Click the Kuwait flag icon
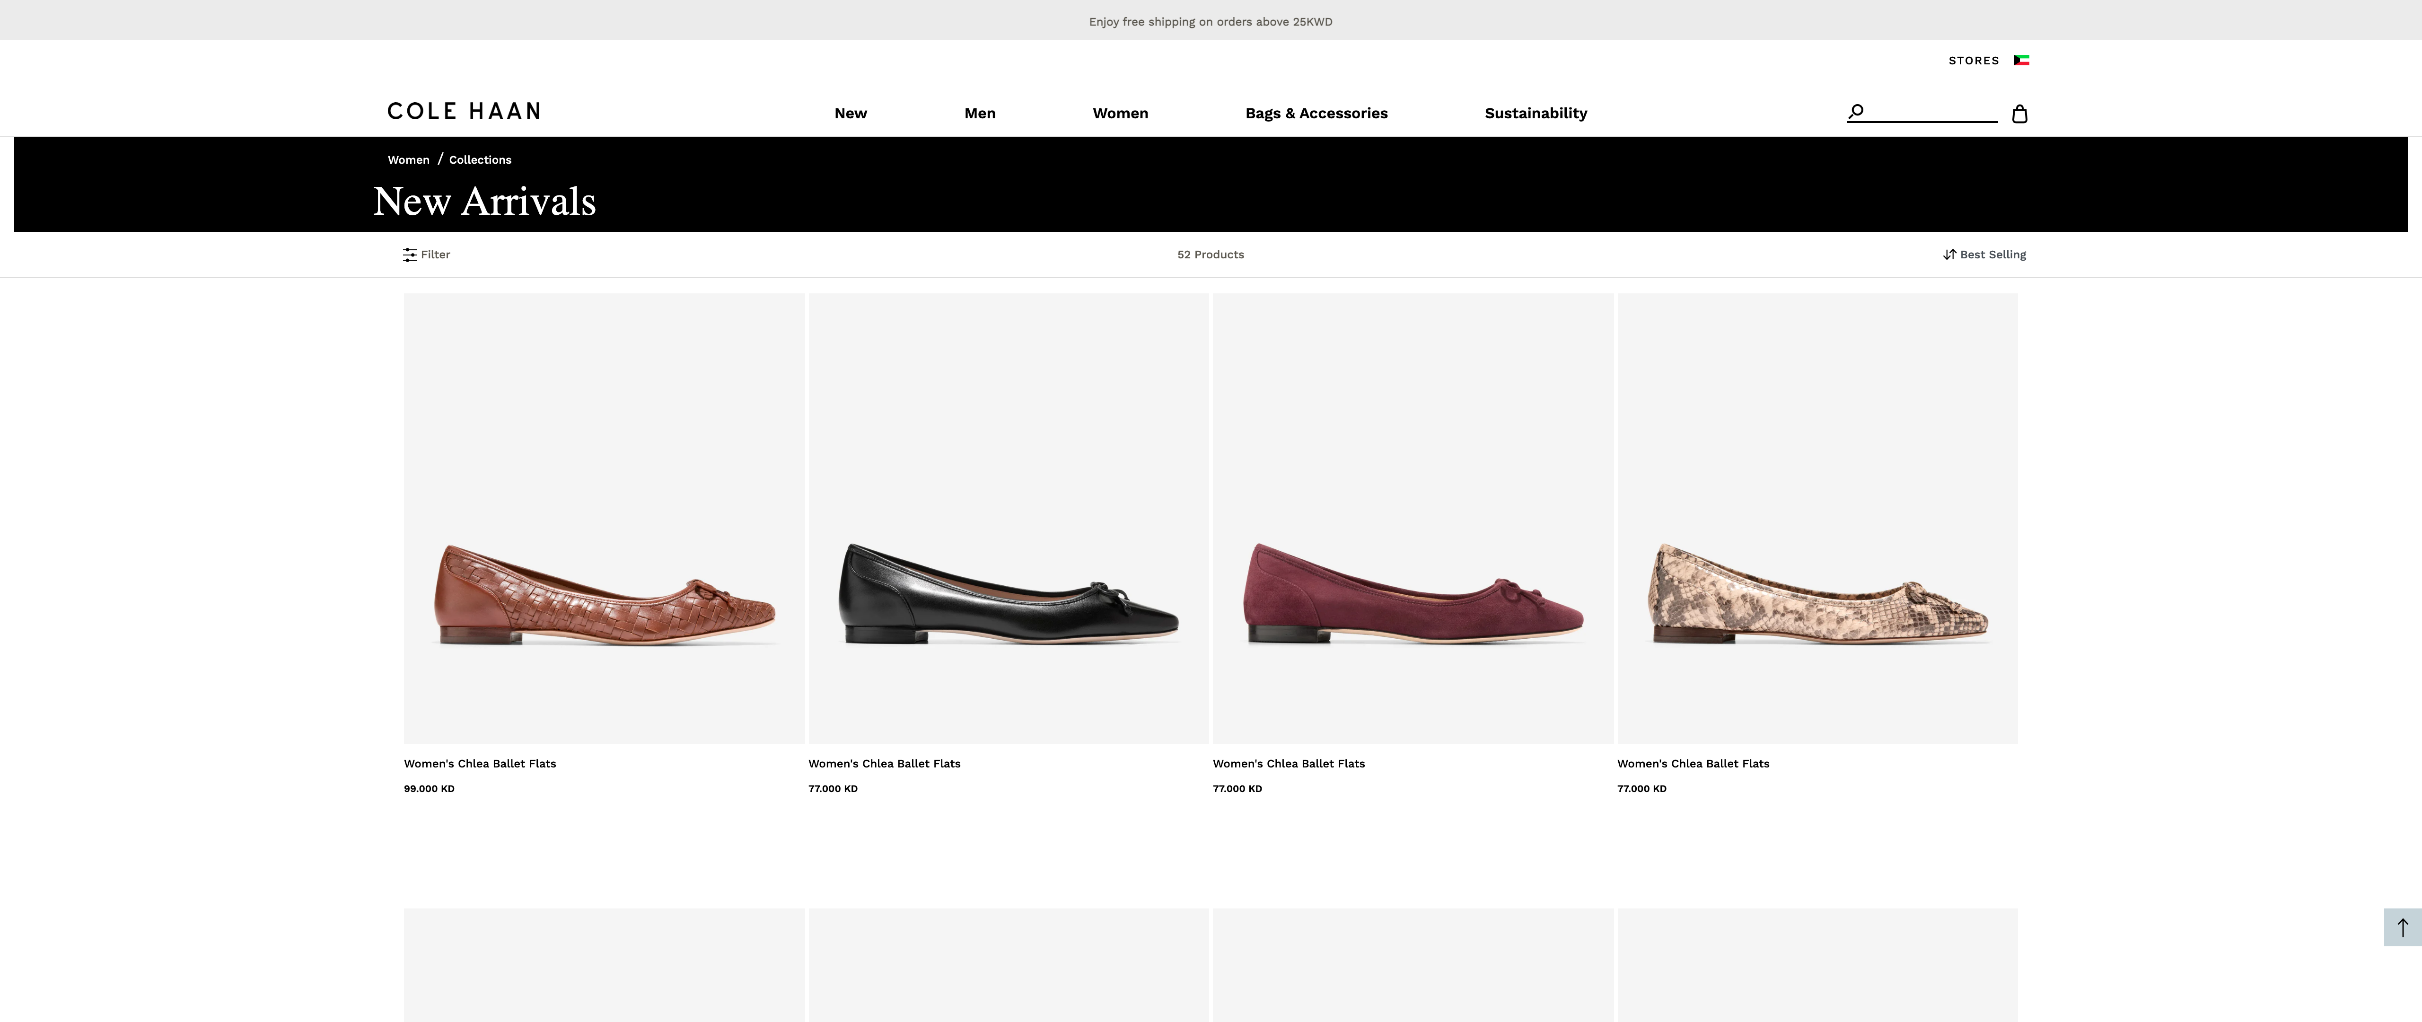 tap(2021, 59)
